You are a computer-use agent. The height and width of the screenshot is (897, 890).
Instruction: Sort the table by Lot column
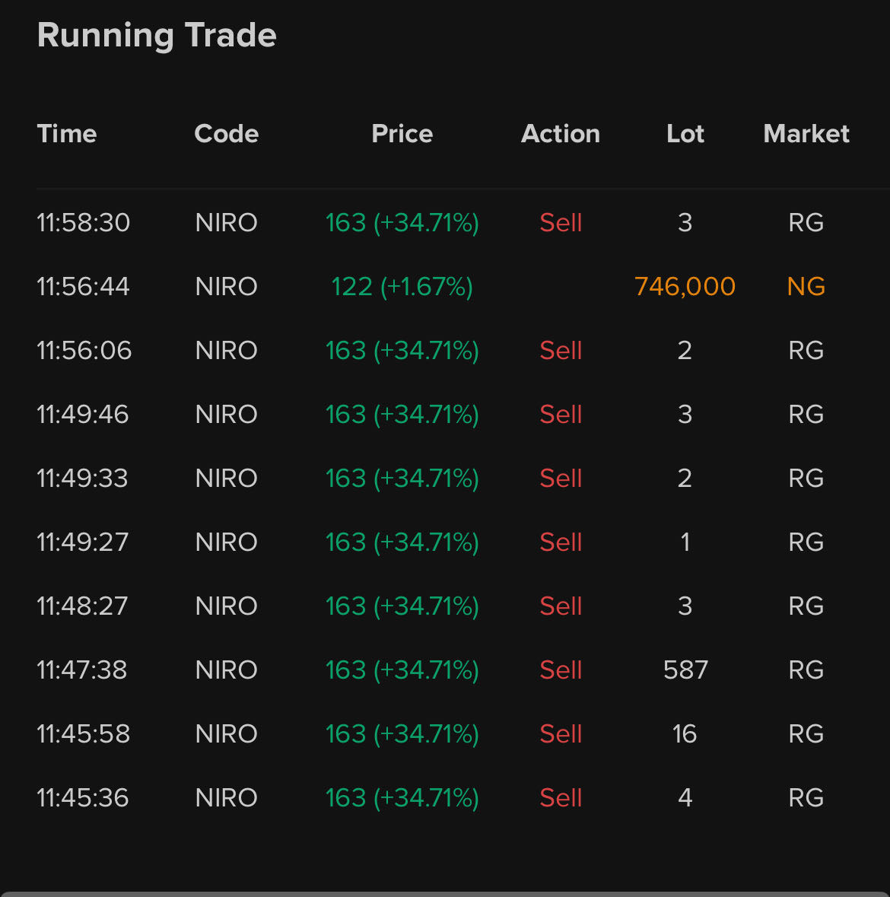[685, 134]
